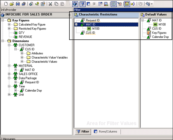This screenshot has height=140, width=173.
Task: Expand Characteristic Value Variables folder
Action: tap(22, 57)
